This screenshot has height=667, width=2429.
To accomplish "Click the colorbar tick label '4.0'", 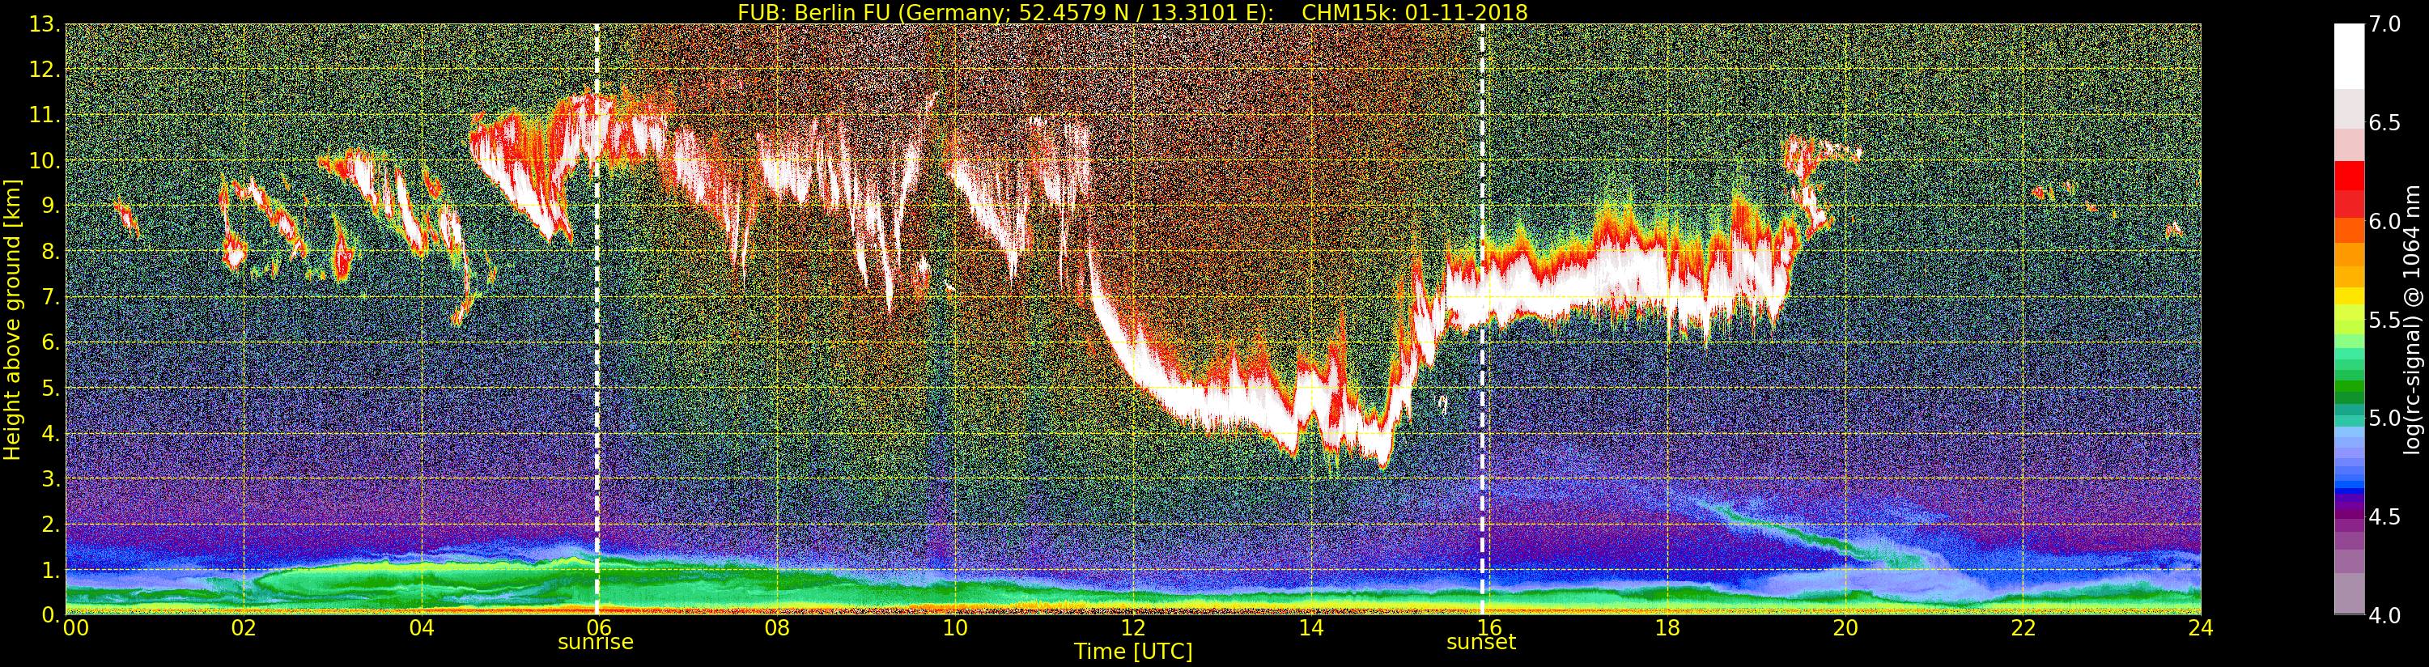I will (x=2385, y=616).
